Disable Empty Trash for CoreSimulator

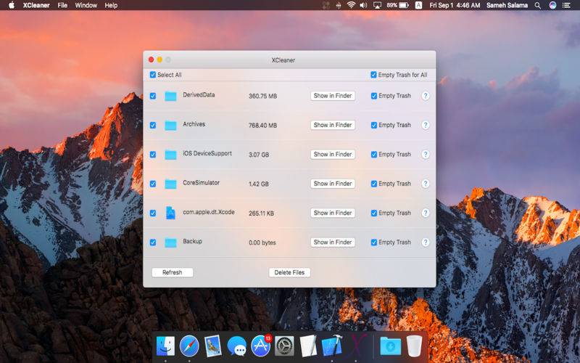pos(374,184)
